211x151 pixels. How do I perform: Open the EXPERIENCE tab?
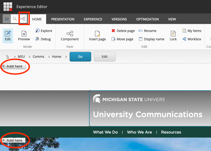(93, 19)
